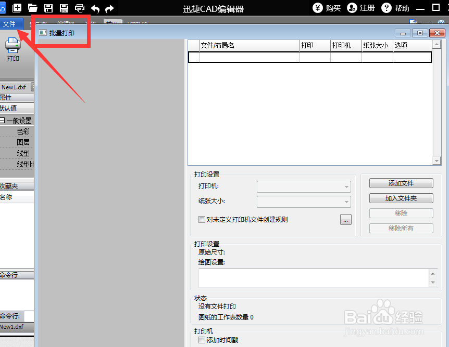Click the 移除 button
Image resolution: width=449 pixels, height=347 pixels.
pyautogui.click(x=401, y=213)
